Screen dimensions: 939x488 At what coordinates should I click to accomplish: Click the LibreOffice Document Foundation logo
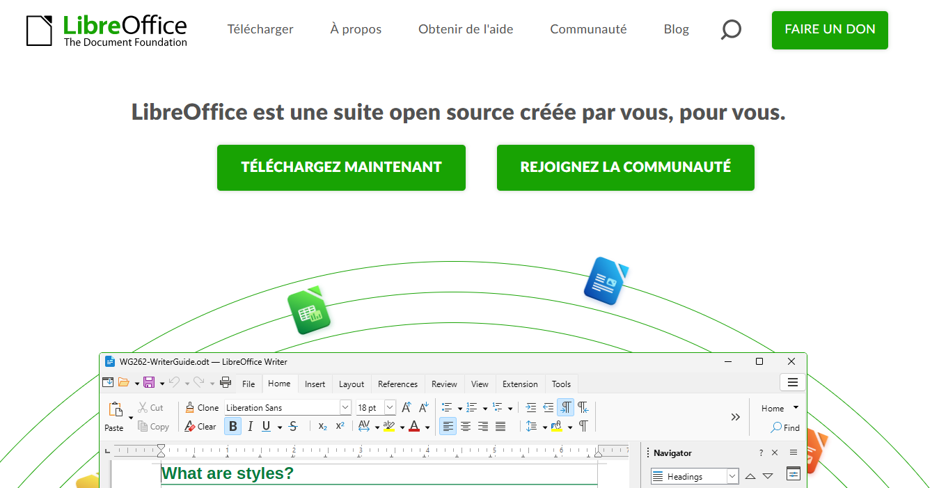[x=106, y=30]
